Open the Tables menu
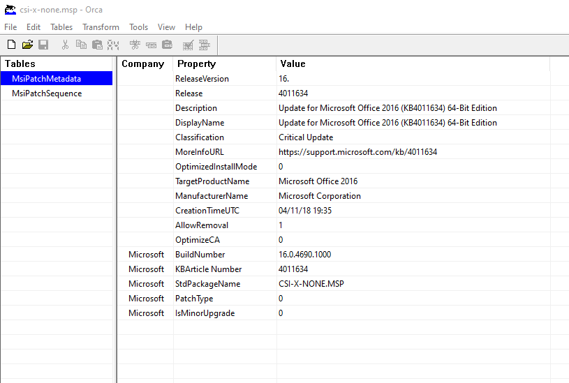 pos(61,27)
